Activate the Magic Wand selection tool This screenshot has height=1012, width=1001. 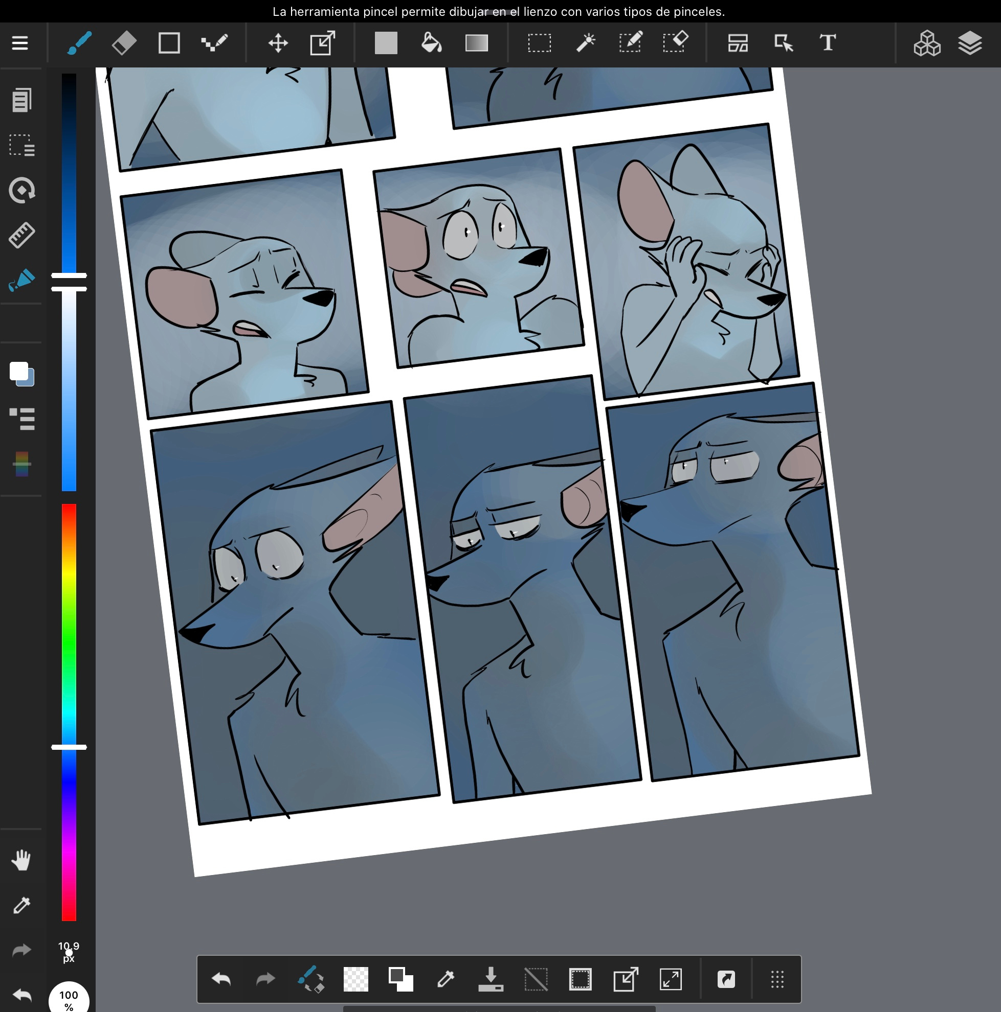coord(585,43)
